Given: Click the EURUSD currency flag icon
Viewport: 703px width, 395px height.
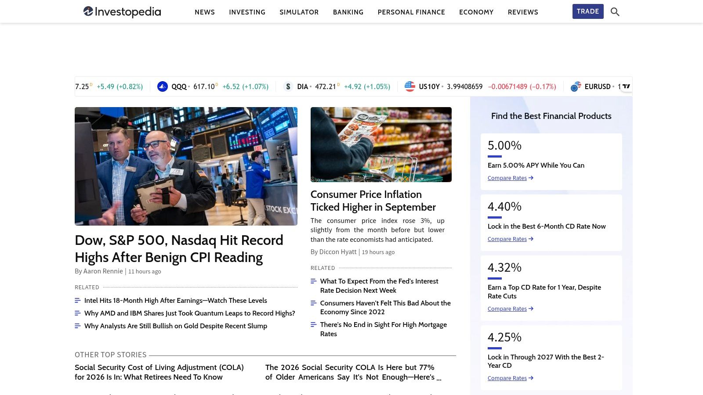Looking at the screenshot, I should [x=576, y=86].
